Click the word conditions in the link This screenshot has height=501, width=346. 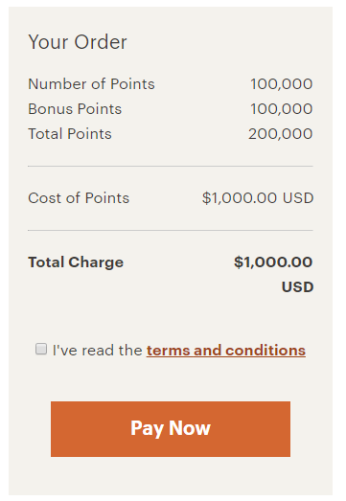[265, 351]
